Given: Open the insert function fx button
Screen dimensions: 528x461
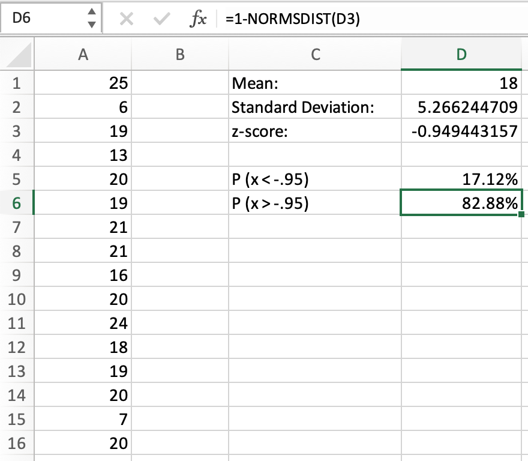Looking at the screenshot, I should coord(197,19).
